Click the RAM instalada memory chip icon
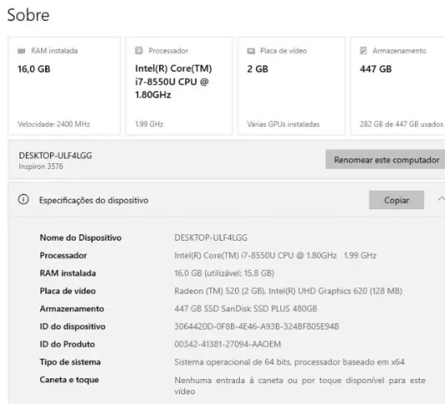The height and width of the screenshot is (404, 445). point(21,51)
